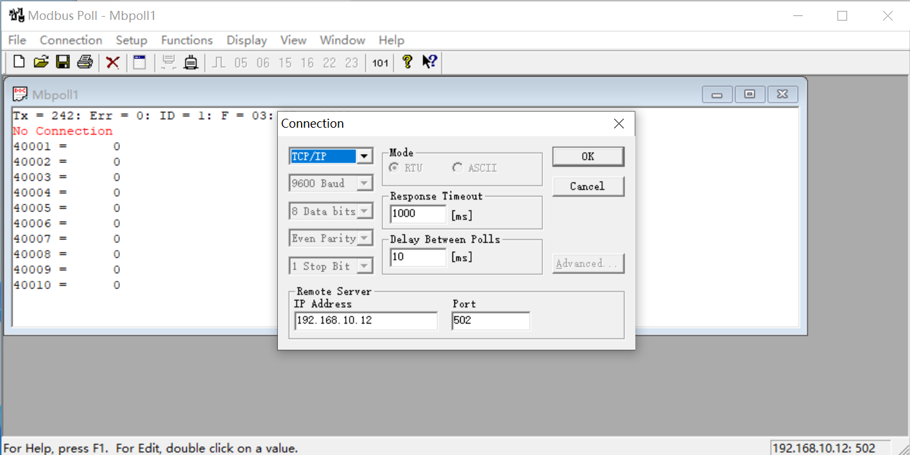This screenshot has width=910, height=455.
Task: Click the window icon beside red X
Action: [139, 62]
